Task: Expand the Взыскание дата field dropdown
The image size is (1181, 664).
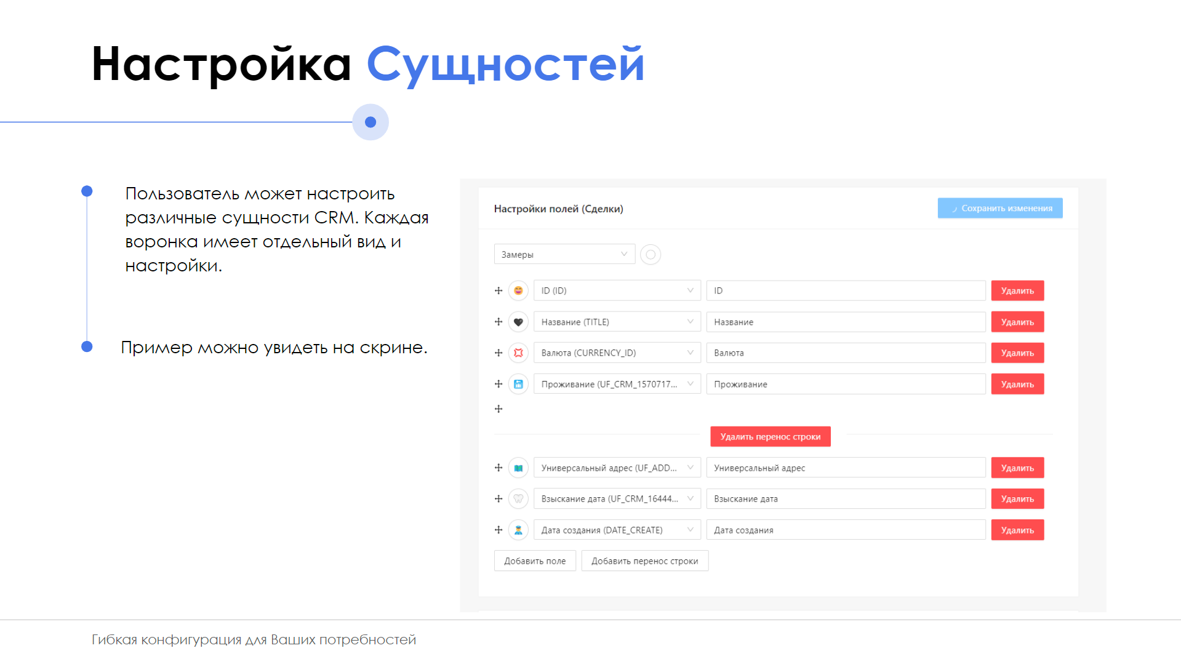Action: tap(617, 498)
